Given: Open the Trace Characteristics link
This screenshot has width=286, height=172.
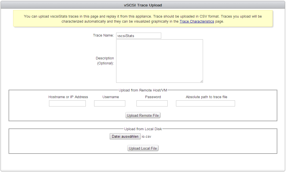Looking at the screenshot, I should pos(197,21).
